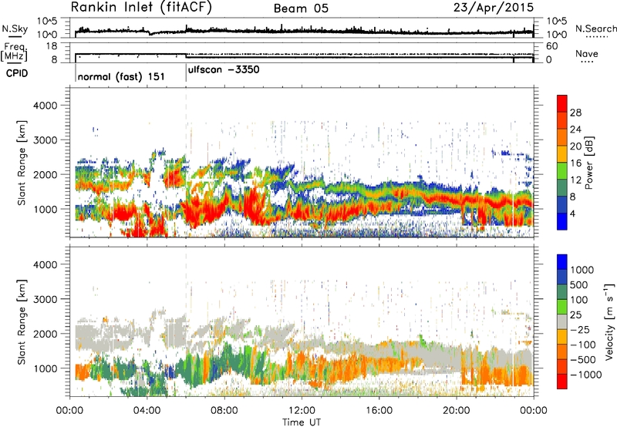Click the '1000' tick on velocity colorbar

582,270
